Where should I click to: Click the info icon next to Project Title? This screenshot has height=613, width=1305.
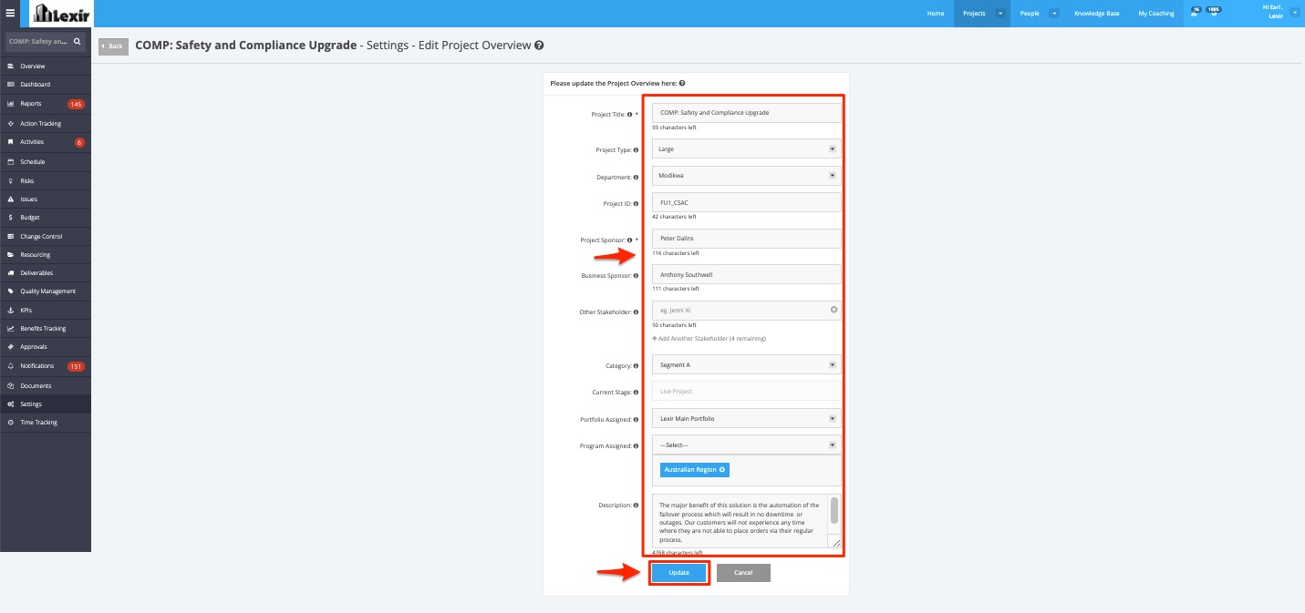(629, 115)
